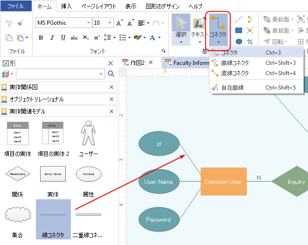Close the 実体関係図 shape library

pos(112,87)
